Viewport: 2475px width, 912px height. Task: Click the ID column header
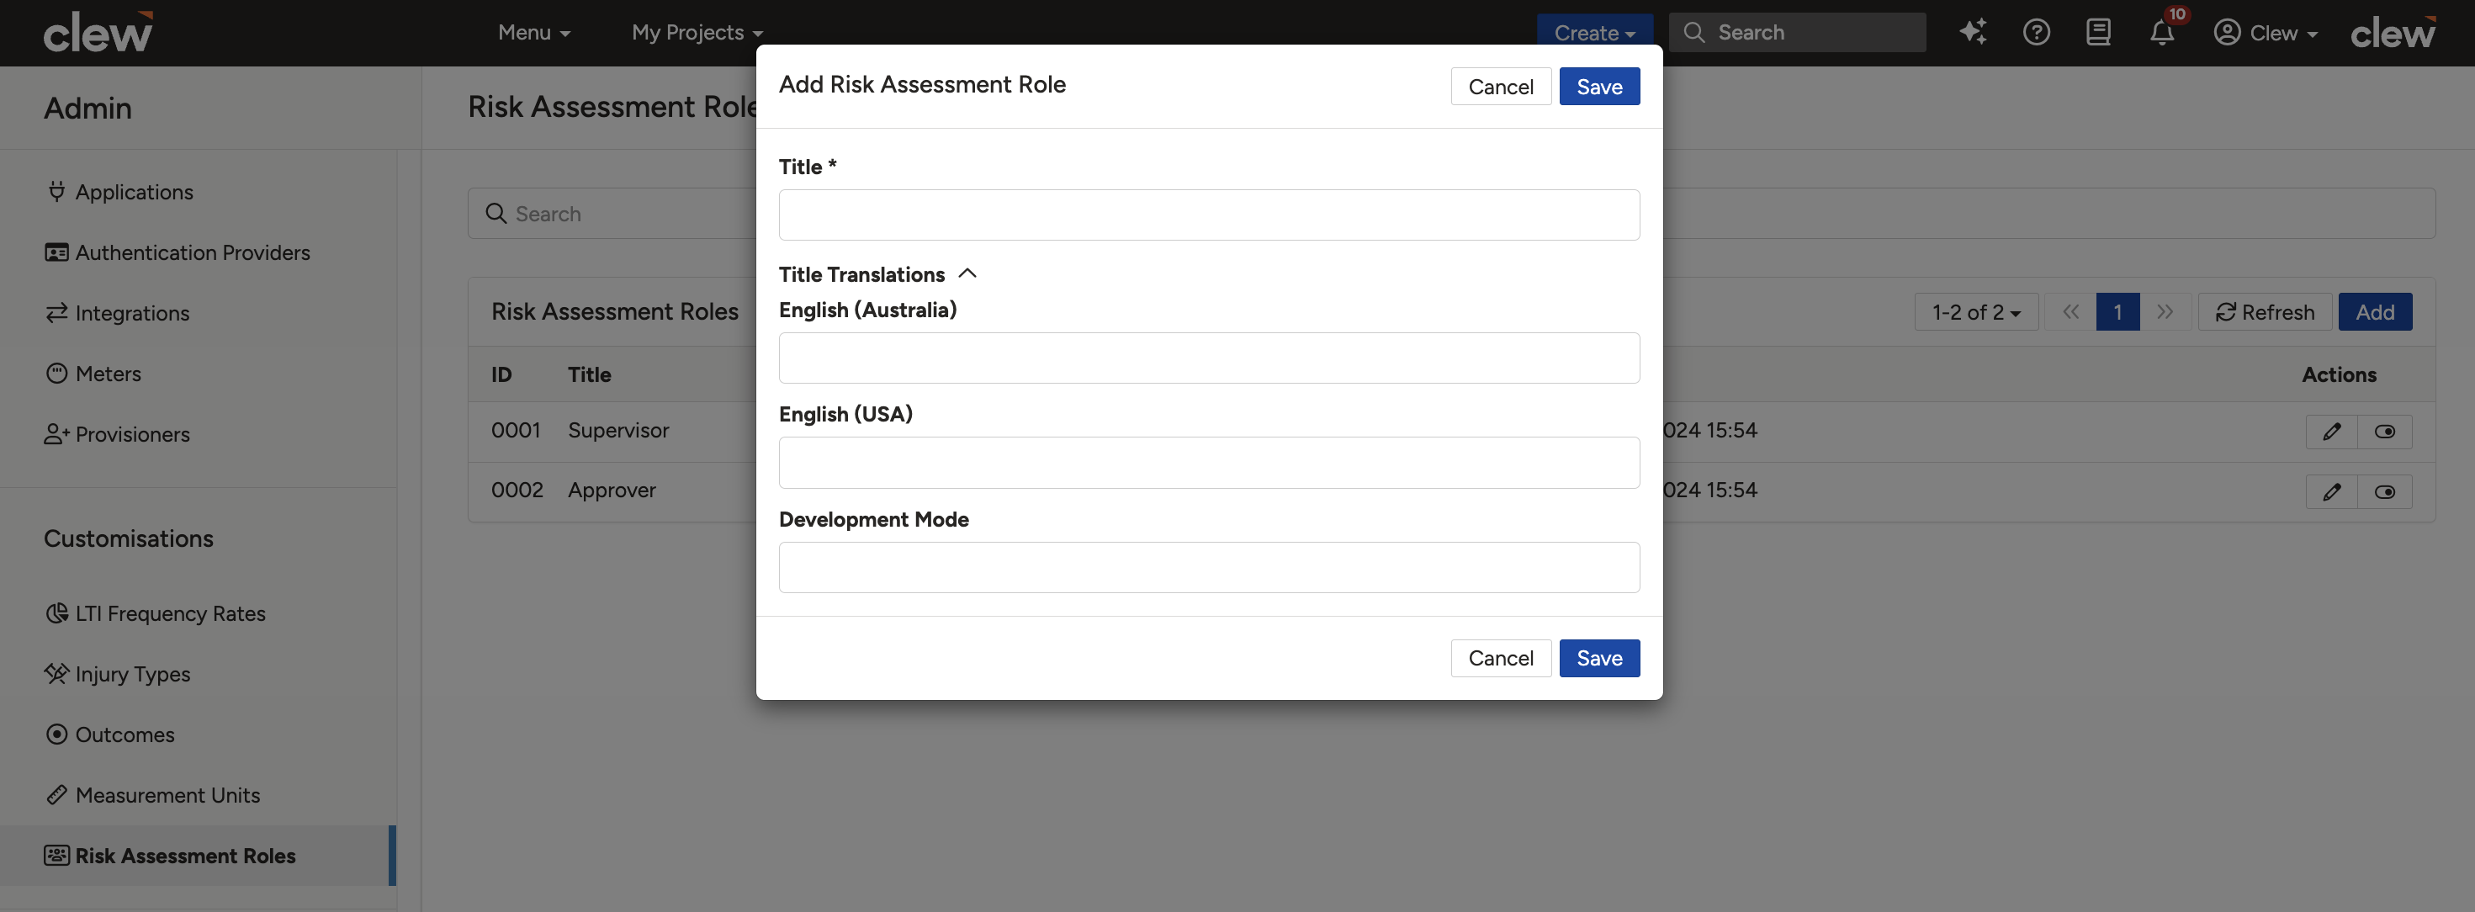click(x=501, y=374)
